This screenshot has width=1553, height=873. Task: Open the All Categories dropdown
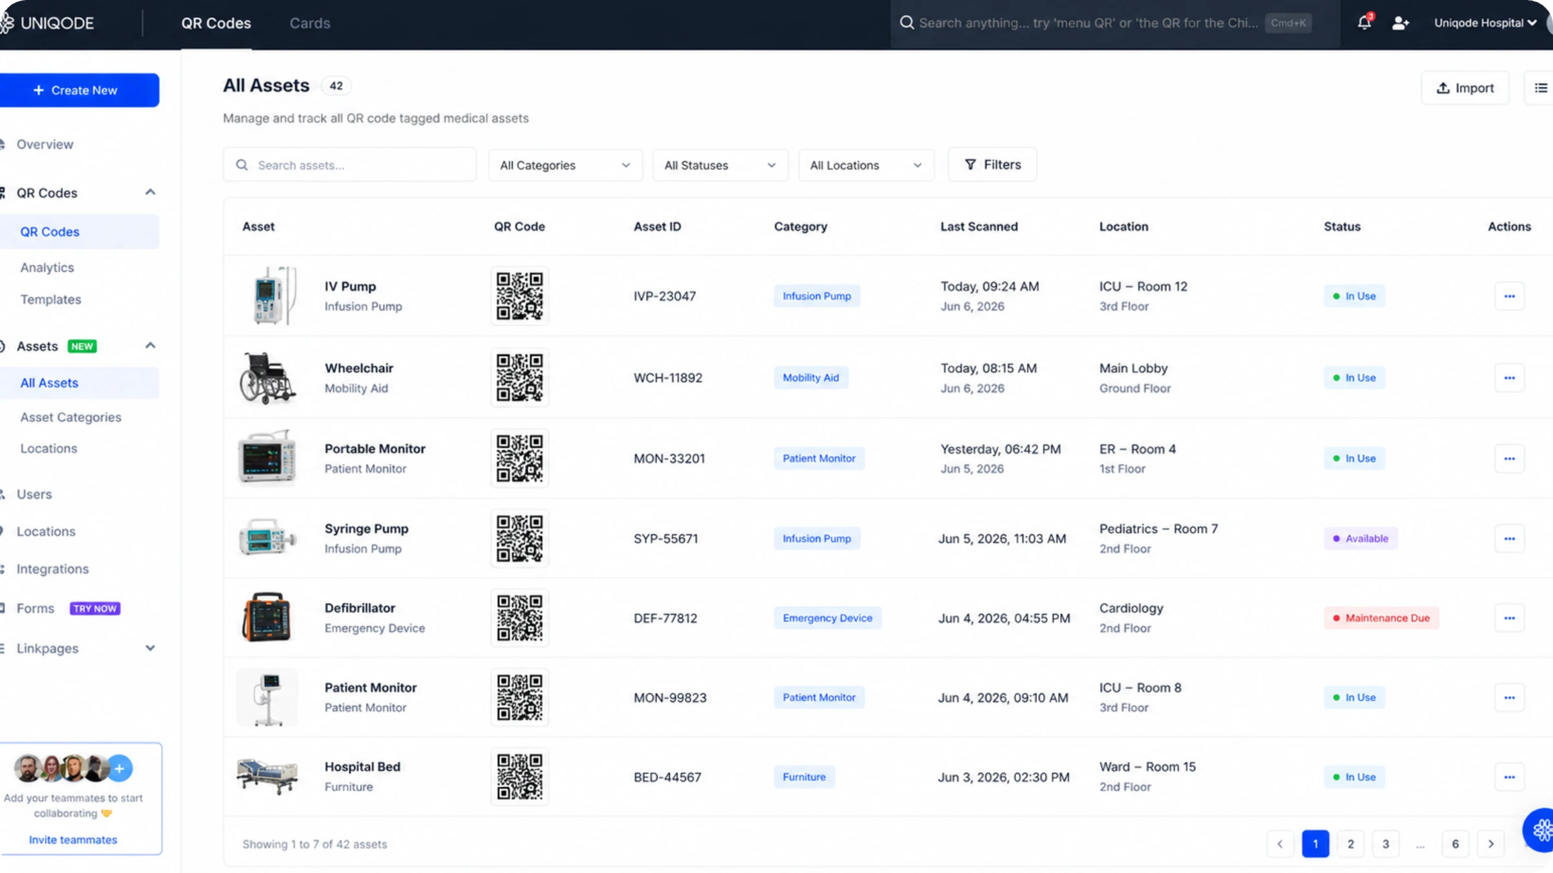click(565, 165)
